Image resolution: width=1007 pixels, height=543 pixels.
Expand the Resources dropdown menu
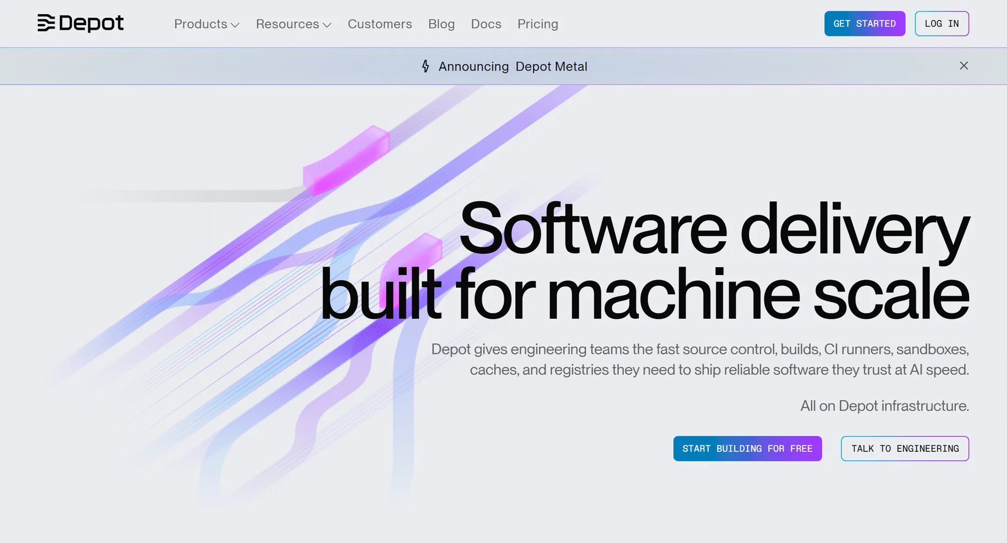(x=294, y=24)
